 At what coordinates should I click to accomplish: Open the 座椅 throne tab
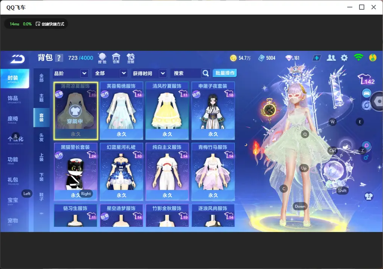click(x=14, y=119)
